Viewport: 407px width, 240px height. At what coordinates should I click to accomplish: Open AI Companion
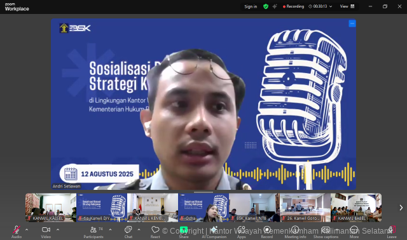click(x=214, y=230)
